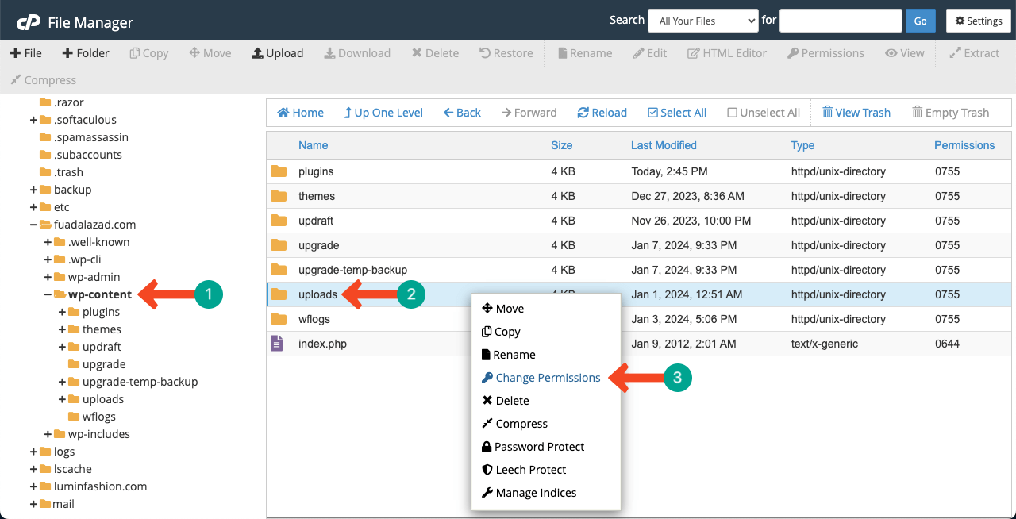Collapse the wp-content tree folder
1016x519 pixels.
[x=48, y=294]
